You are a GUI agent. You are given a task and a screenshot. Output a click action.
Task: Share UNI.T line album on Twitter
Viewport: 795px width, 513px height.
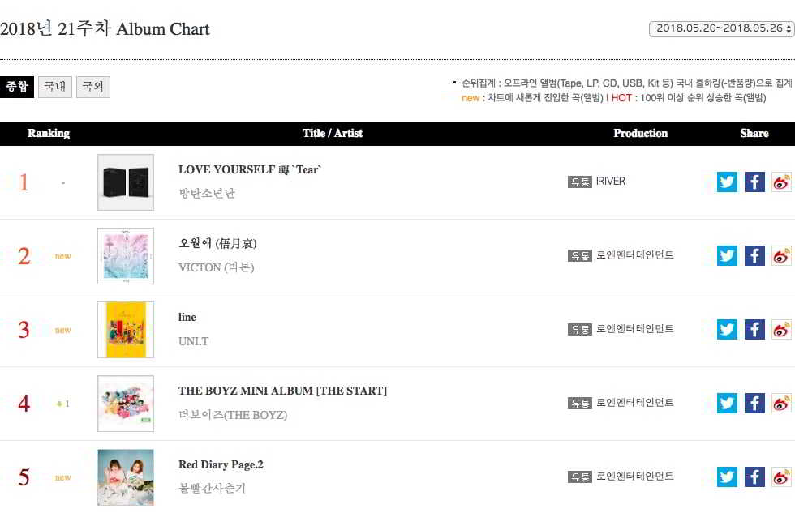point(727,329)
